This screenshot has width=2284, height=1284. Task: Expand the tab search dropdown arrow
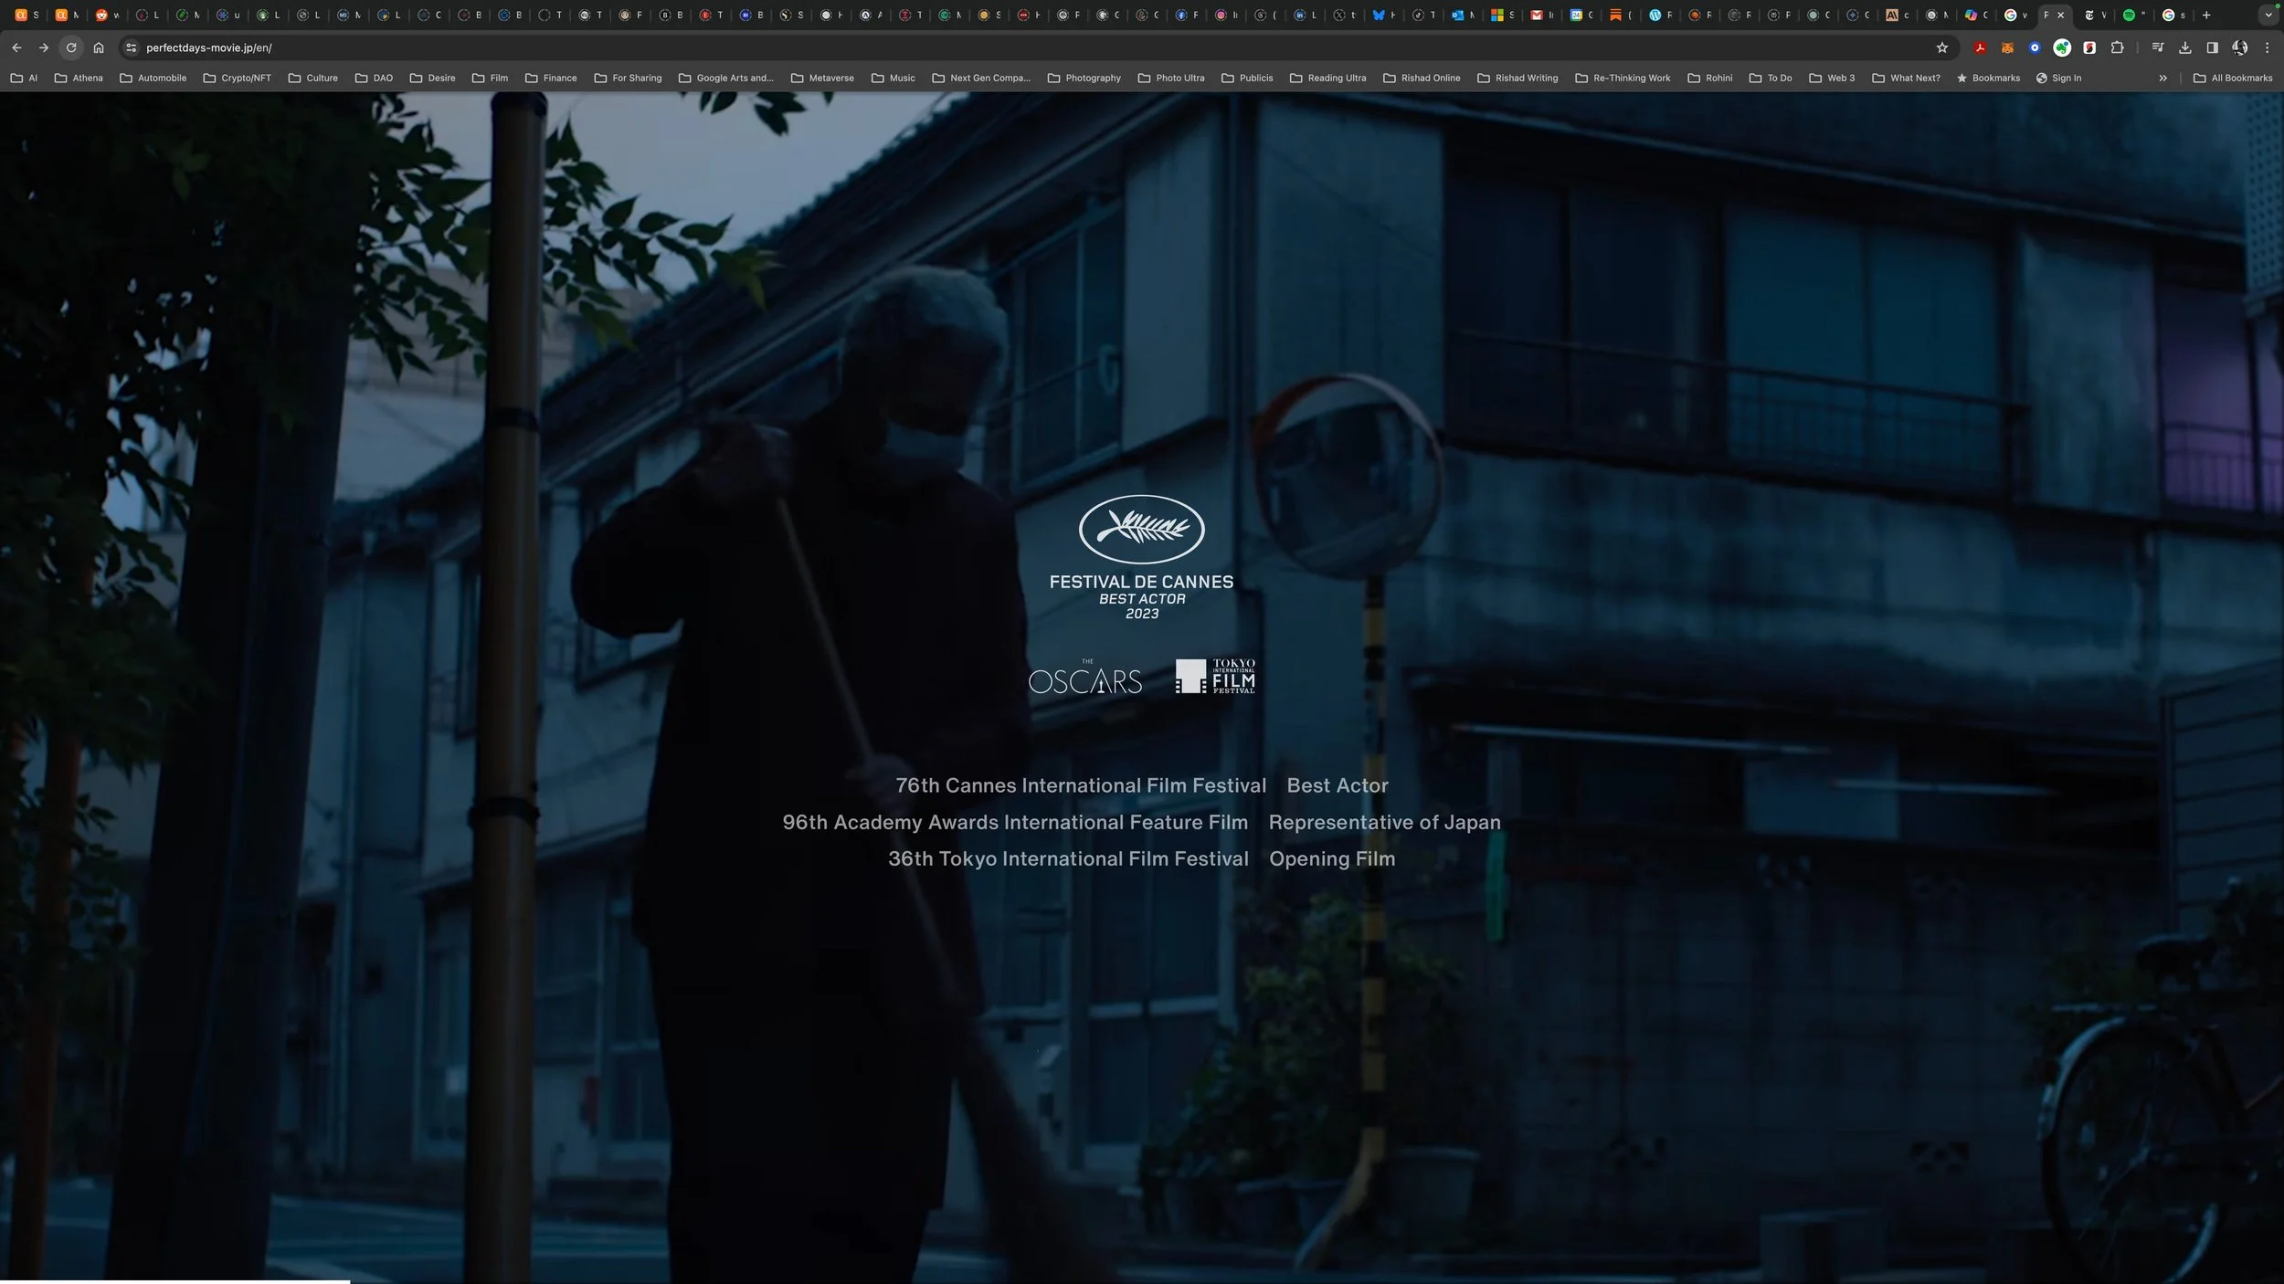pos(2268,15)
